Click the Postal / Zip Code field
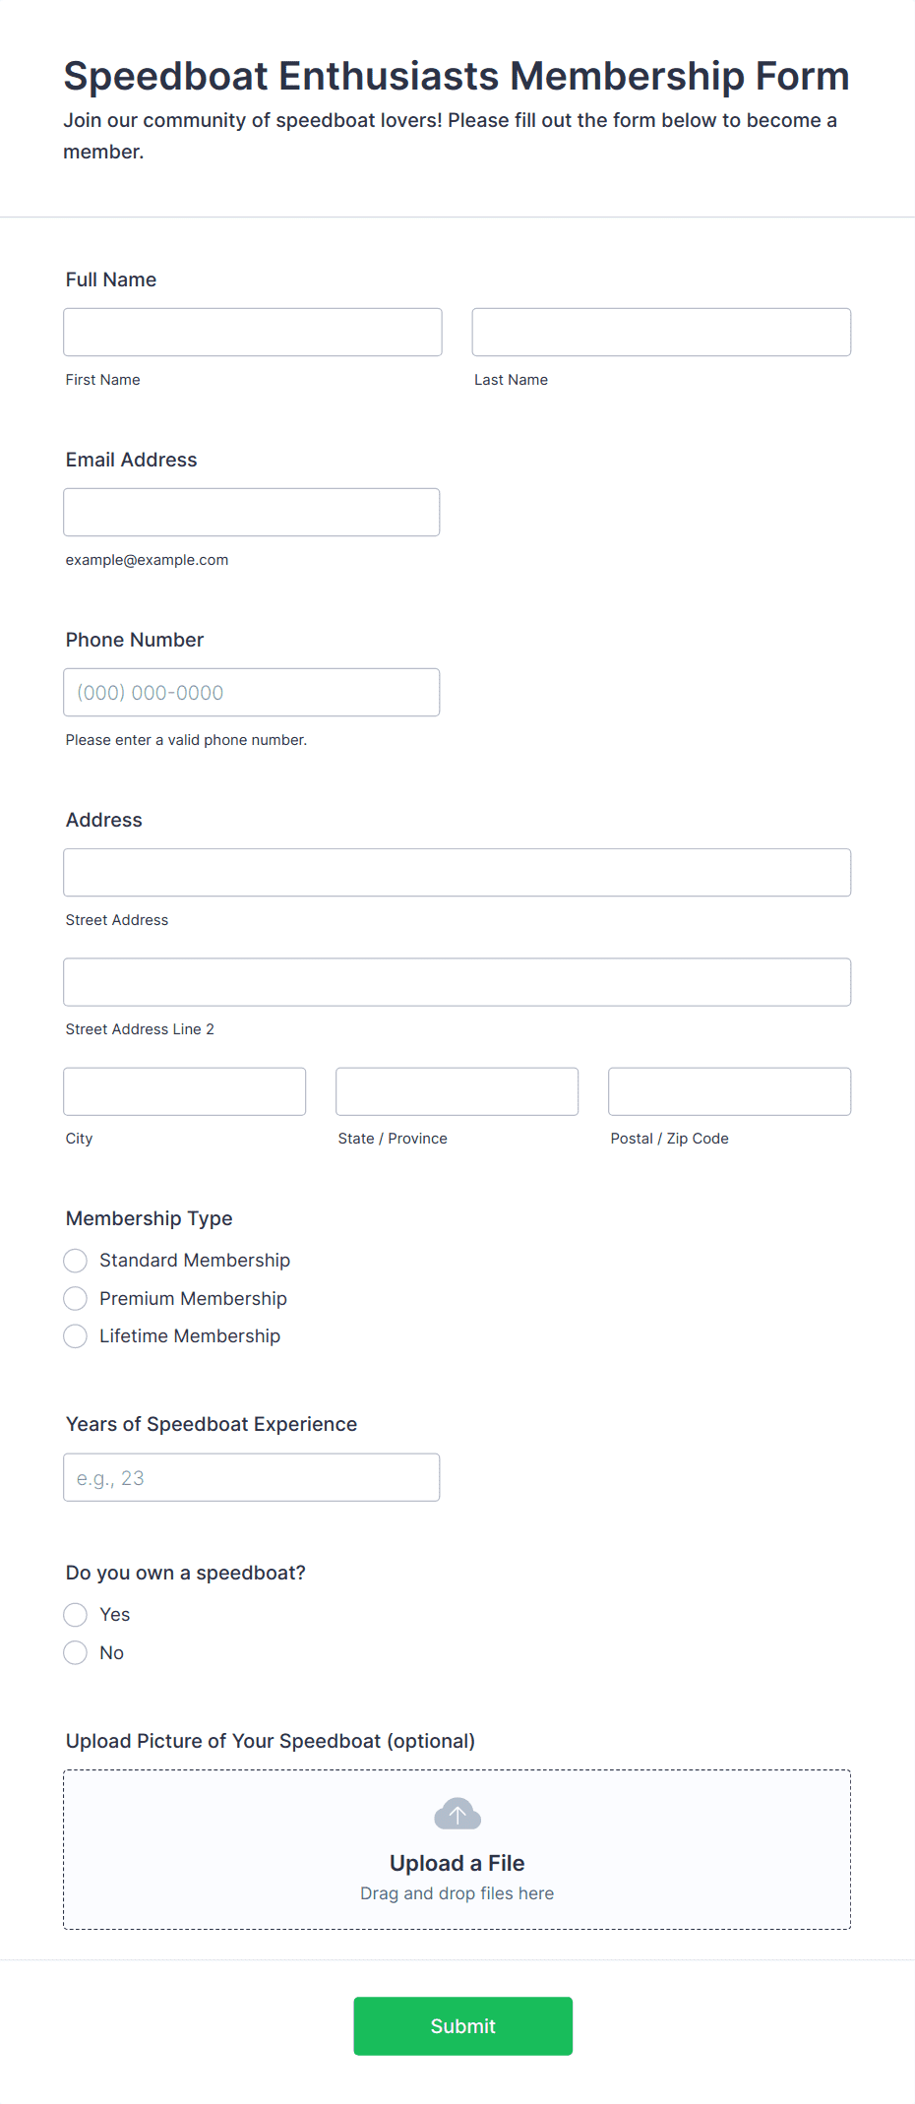The width and height of the screenshot is (915, 2104). 730,1091
